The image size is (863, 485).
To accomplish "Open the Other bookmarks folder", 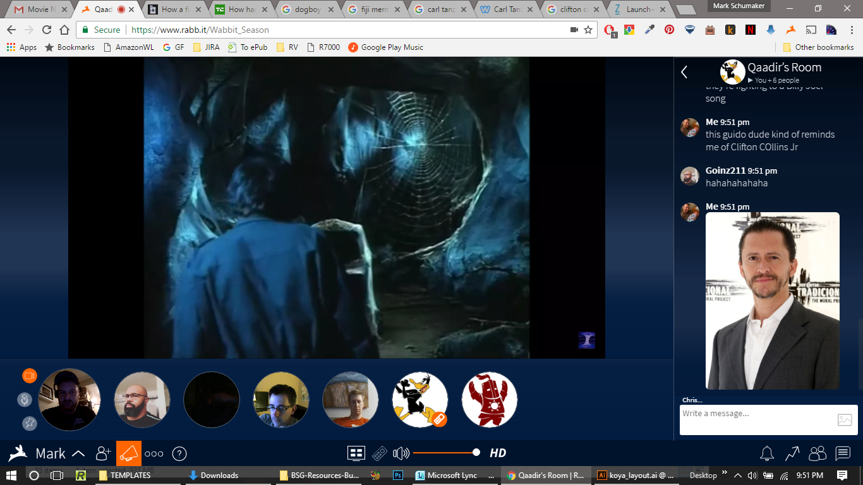I will click(x=818, y=47).
